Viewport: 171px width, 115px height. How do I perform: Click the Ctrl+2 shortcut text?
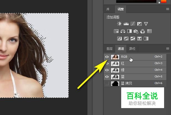click(x=158, y=57)
